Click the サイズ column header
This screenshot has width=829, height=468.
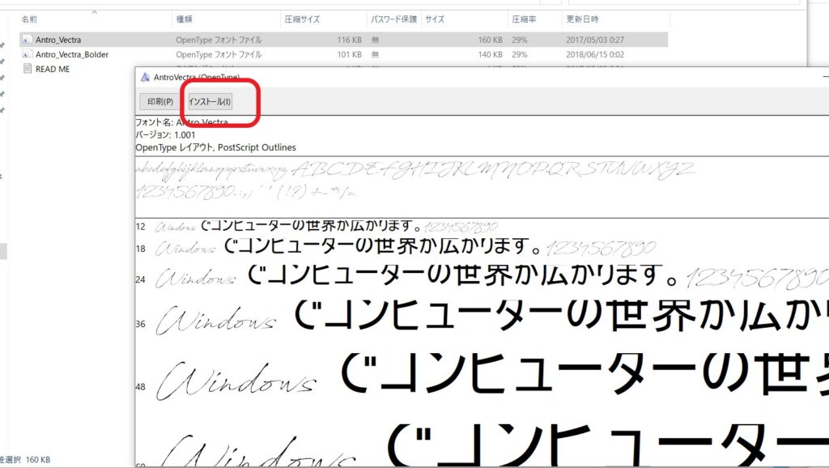pos(435,19)
